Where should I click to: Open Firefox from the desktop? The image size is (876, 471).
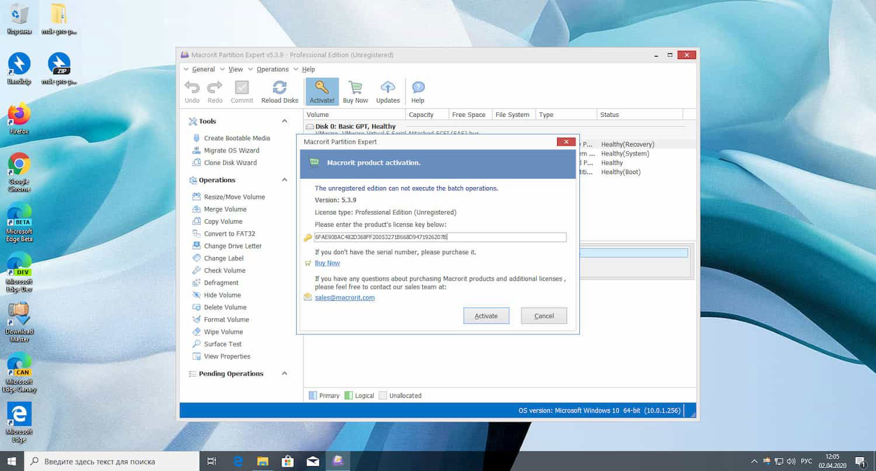tap(19, 119)
